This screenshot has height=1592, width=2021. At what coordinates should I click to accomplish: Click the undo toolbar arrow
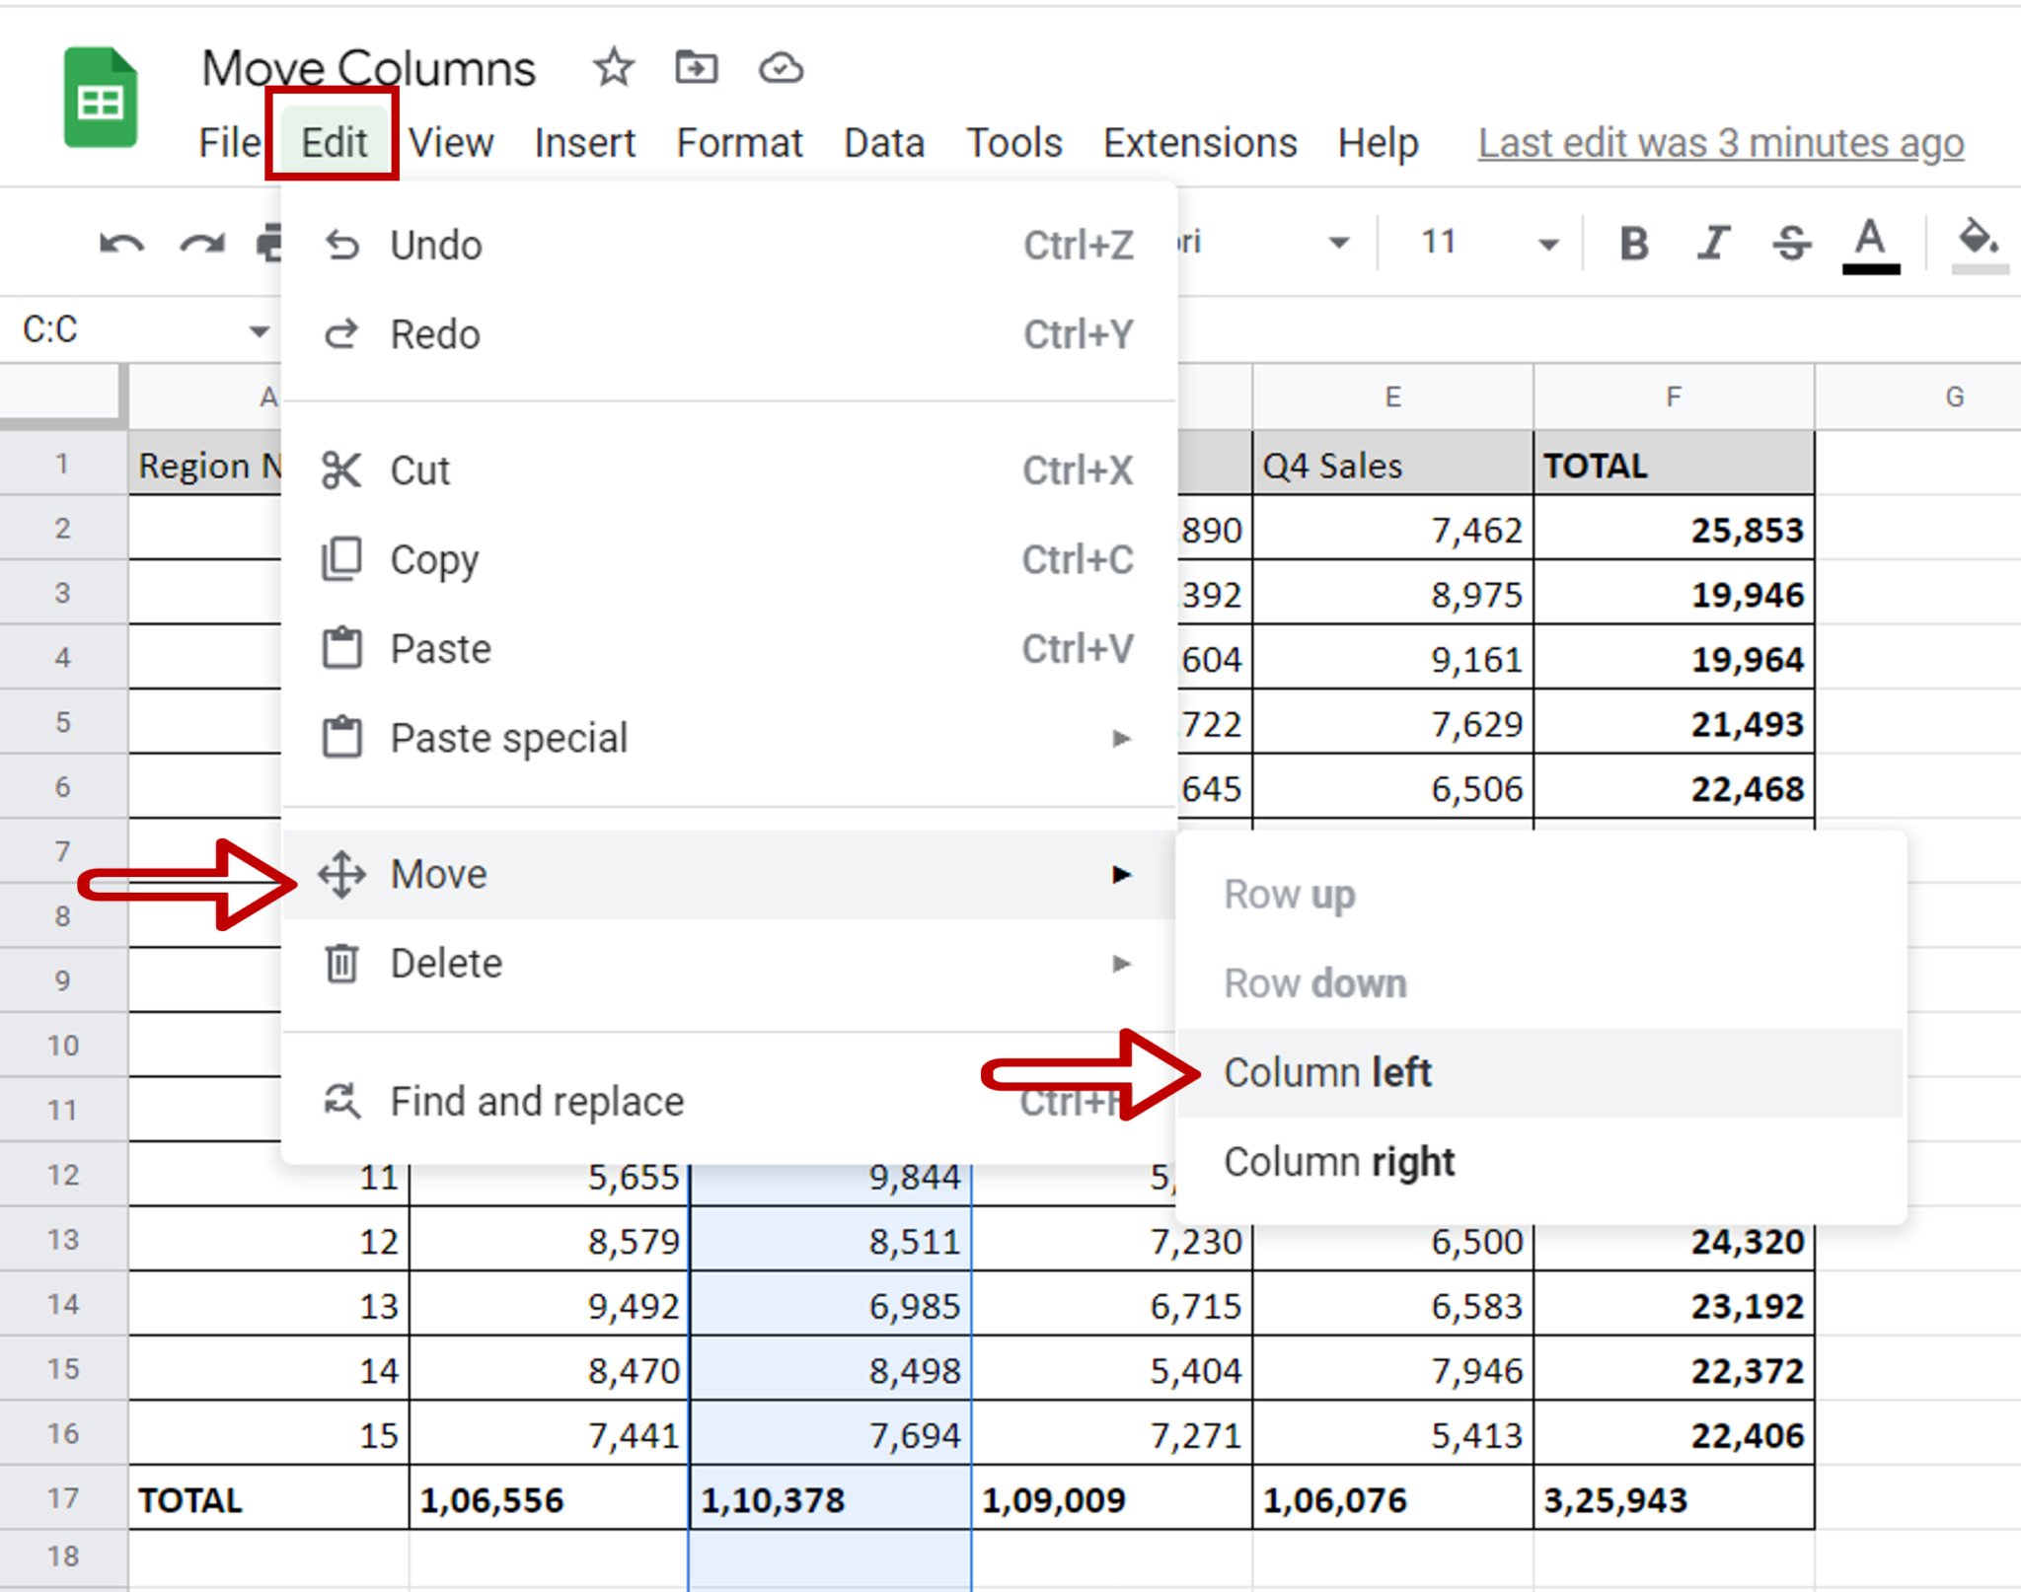click(x=122, y=243)
